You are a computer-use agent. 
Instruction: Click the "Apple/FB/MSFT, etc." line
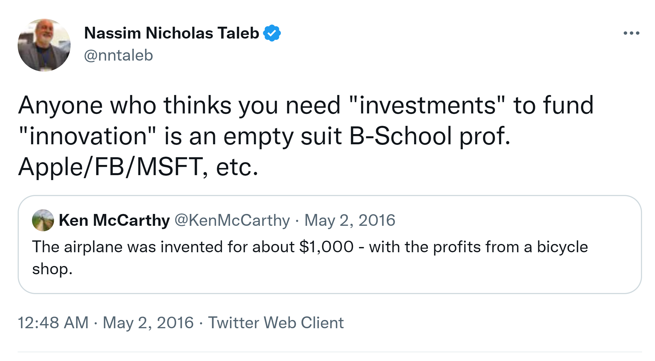pyautogui.click(x=138, y=167)
